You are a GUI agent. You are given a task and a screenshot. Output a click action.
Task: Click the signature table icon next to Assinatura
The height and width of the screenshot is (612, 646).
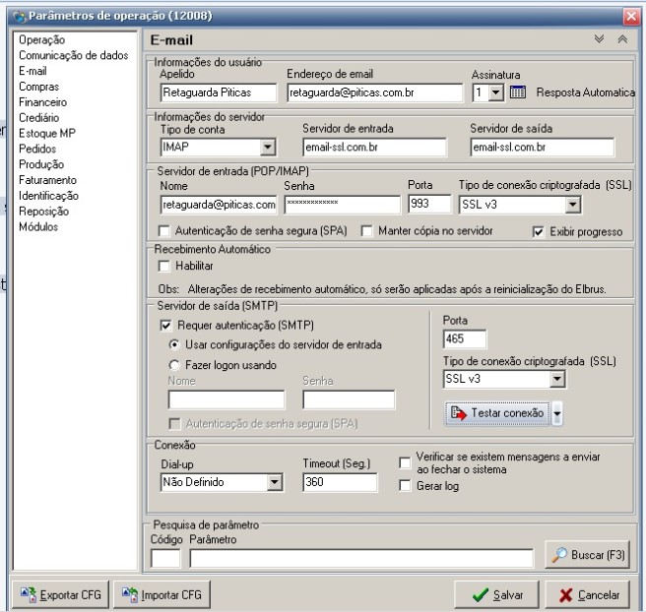[518, 92]
